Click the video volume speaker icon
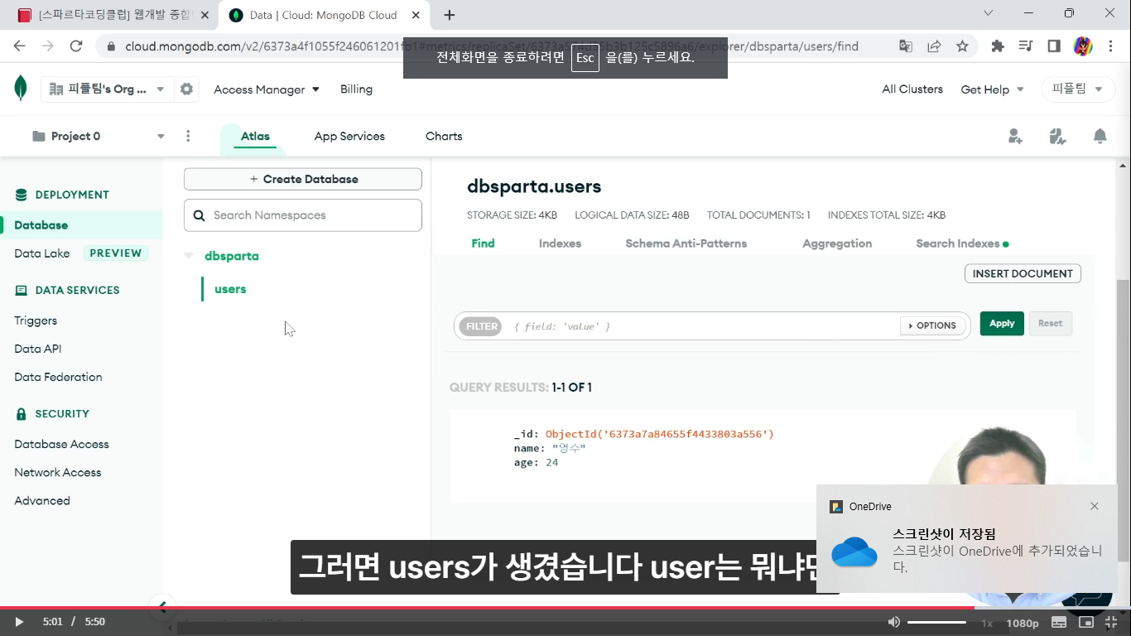Image resolution: width=1131 pixels, height=636 pixels. pyautogui.click(x=894, y=622)
